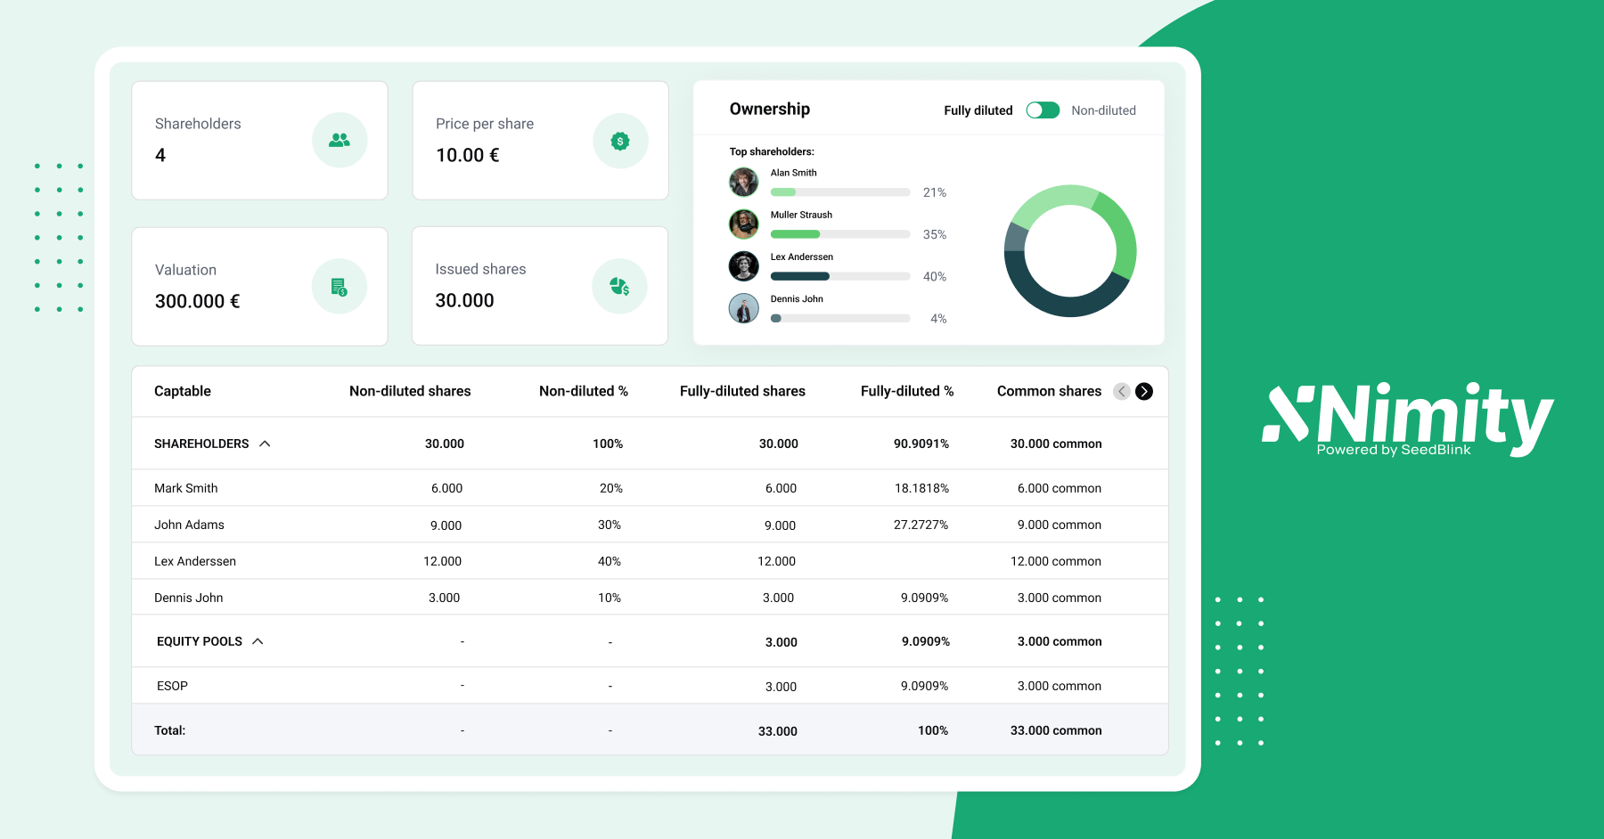Toggle the Fully diluted ownership switch
Screen dimensions: 1604x839
[x=1043, y=110]
